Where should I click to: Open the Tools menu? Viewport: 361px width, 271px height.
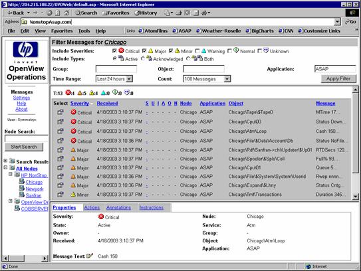[84, 31]
